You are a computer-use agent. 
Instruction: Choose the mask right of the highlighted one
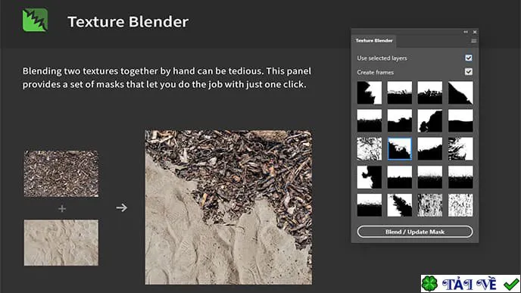click(429, 149)
